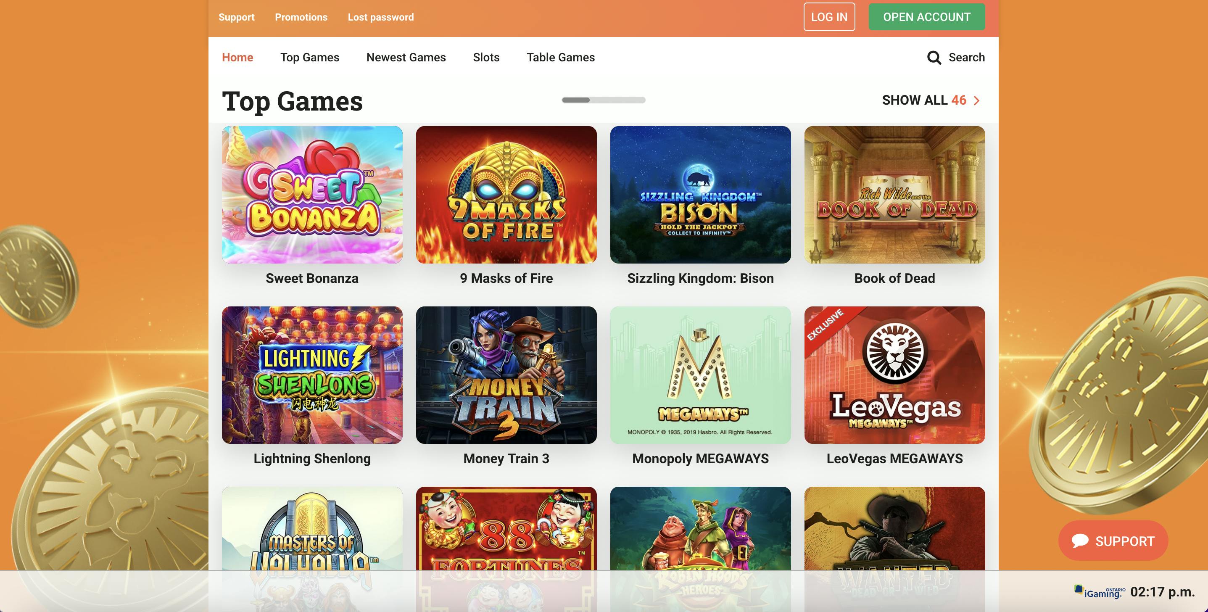Launch the Money Train 3 game
The width and height of the screenshot is (1208, 612).
point(506,375)
